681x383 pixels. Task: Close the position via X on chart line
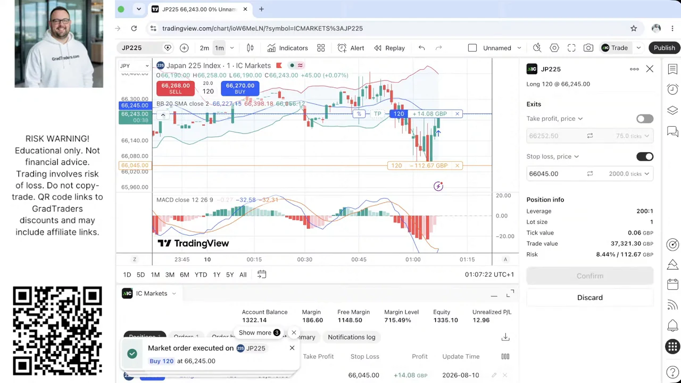(457, 114)
